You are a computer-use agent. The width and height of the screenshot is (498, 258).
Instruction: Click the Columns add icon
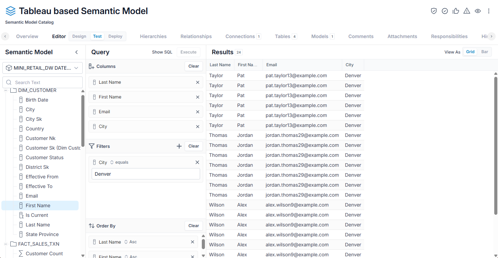92,67
